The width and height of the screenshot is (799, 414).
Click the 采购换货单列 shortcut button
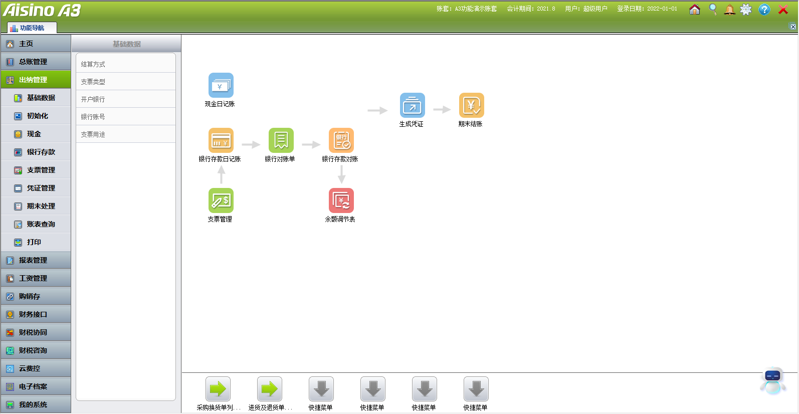[x=218, y=389]
